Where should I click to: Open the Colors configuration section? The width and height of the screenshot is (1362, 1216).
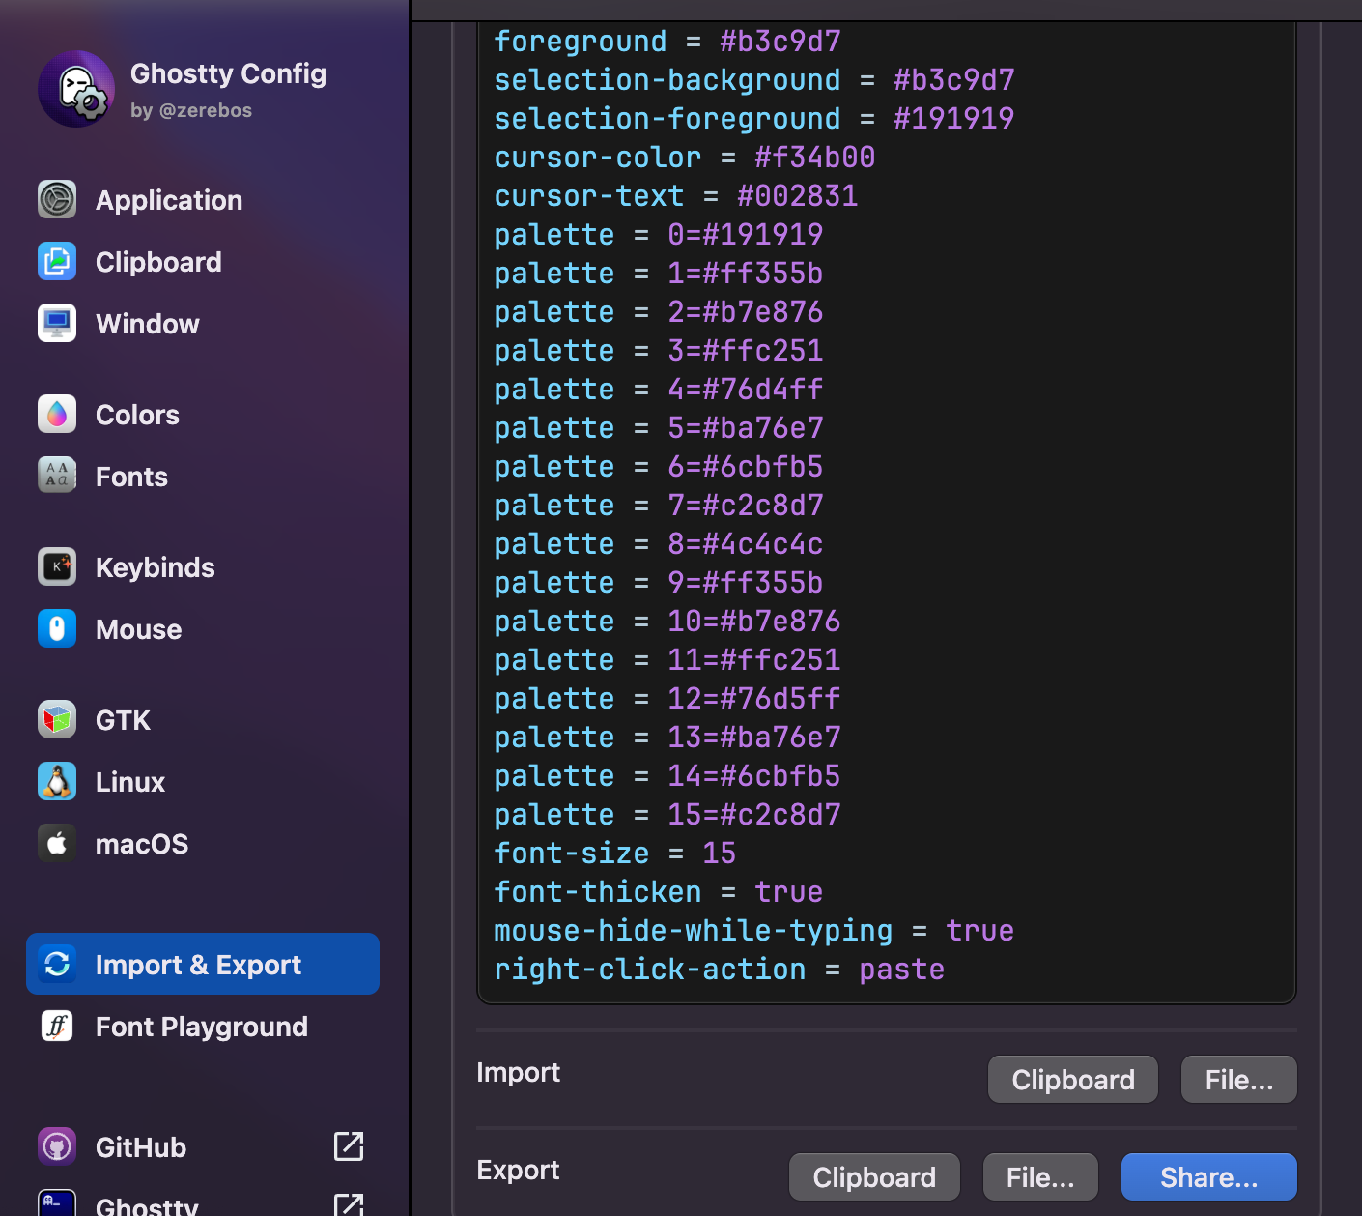137,414
